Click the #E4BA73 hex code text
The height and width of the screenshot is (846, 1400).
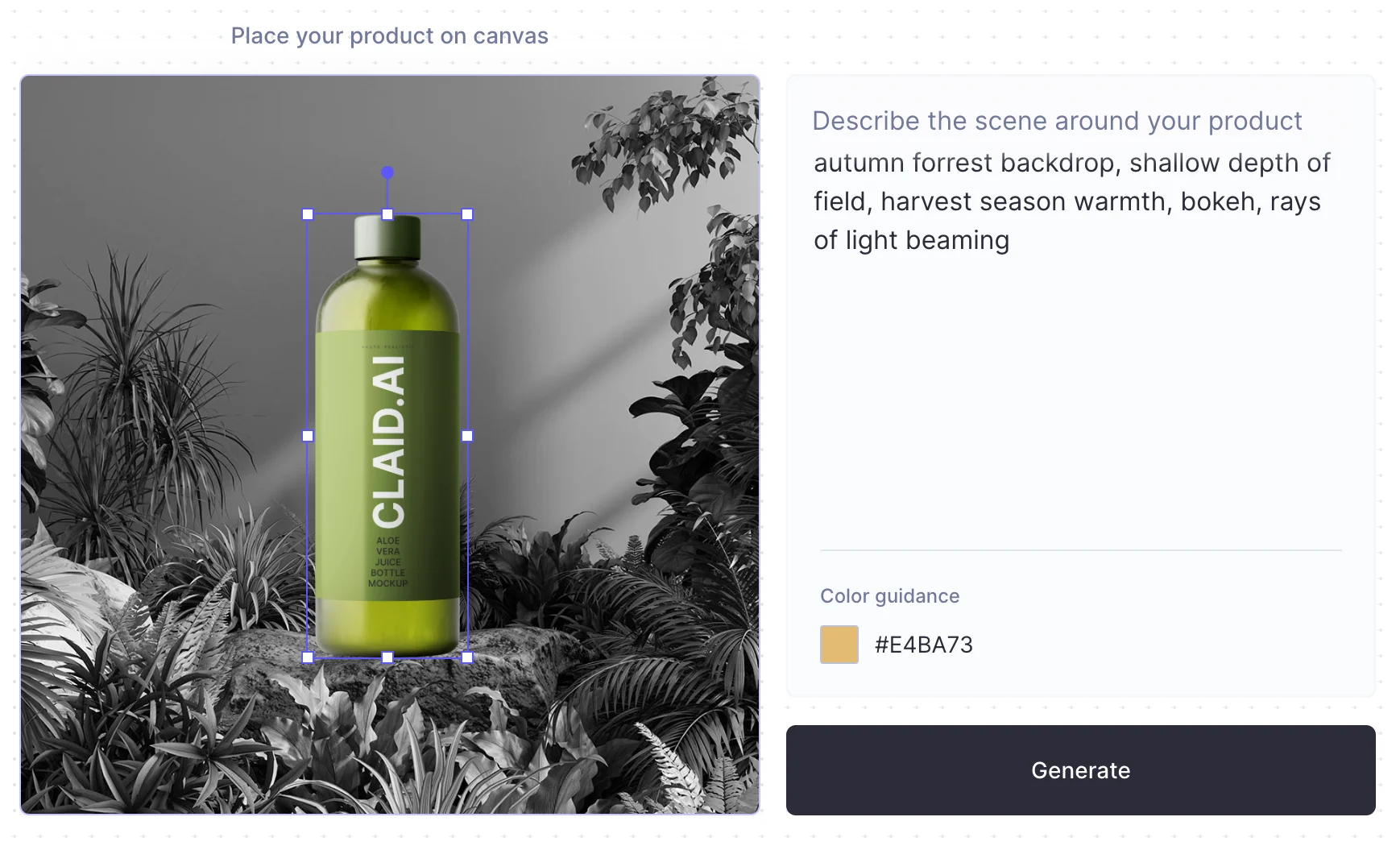click(924, 645)
